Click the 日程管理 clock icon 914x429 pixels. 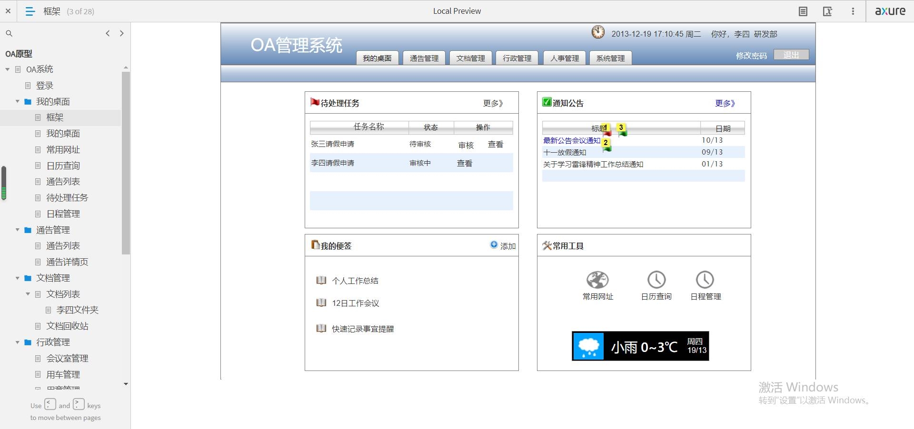click(x=705, y=280)
